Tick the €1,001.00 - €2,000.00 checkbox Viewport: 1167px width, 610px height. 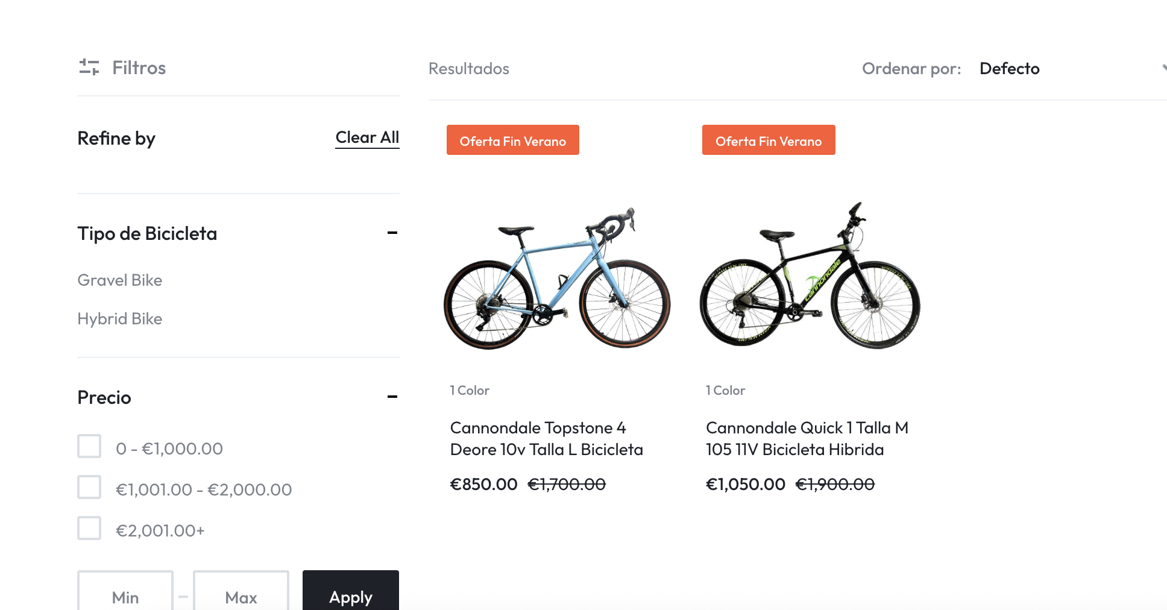pyautogui.click(x=89, y=488)
